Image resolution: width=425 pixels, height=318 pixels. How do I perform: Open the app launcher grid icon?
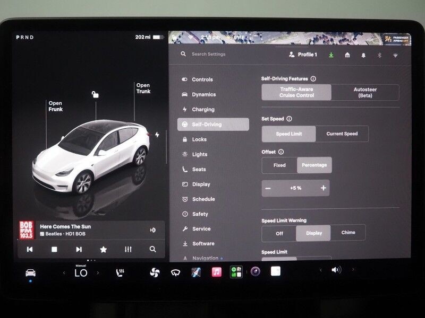pos(236,272)
